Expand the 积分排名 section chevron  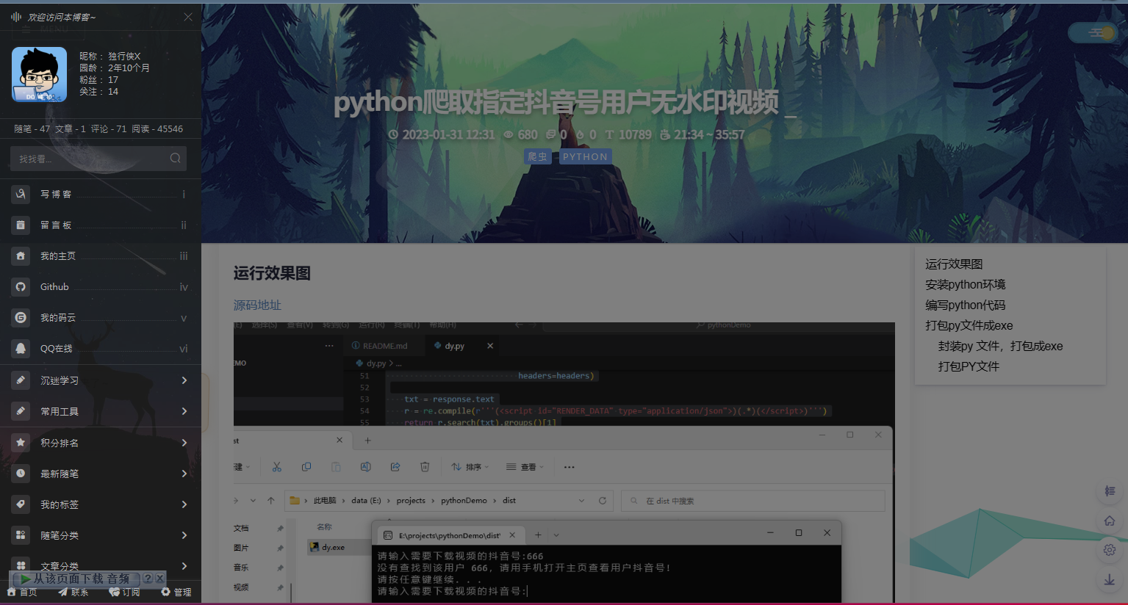coord(184,443)
